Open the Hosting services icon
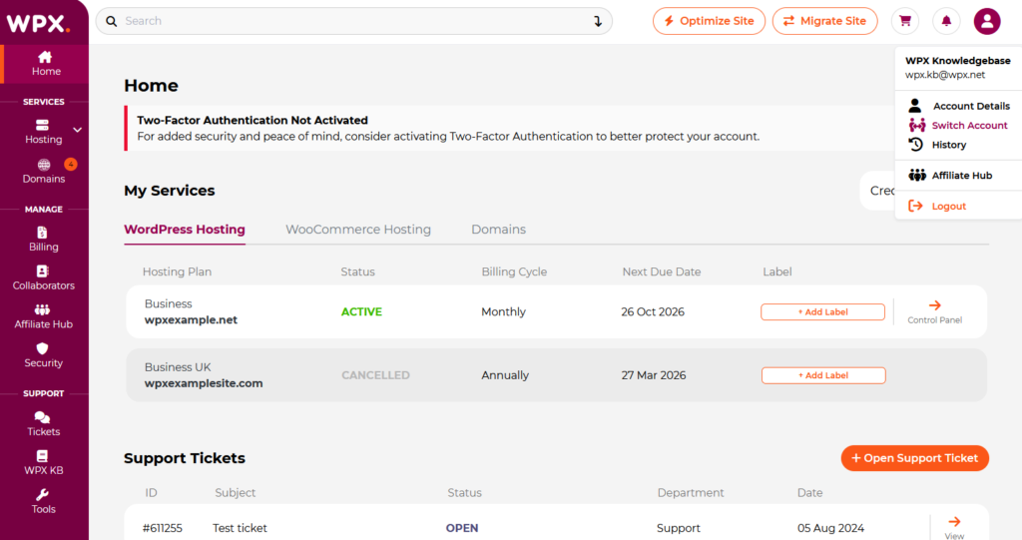The height and width of the screenshot is (540, 1022). 42,125
